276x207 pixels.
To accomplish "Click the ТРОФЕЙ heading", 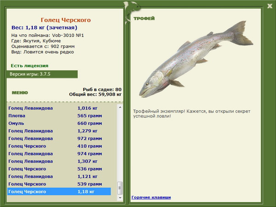I will 144,18.
